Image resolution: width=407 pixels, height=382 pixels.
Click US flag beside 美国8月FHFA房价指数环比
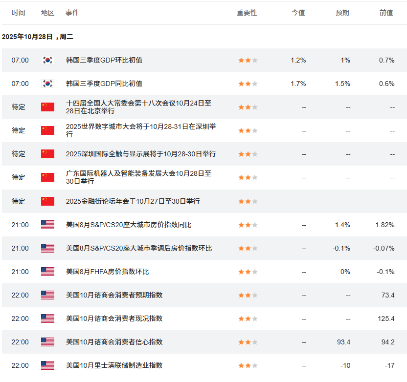(47, 272)
